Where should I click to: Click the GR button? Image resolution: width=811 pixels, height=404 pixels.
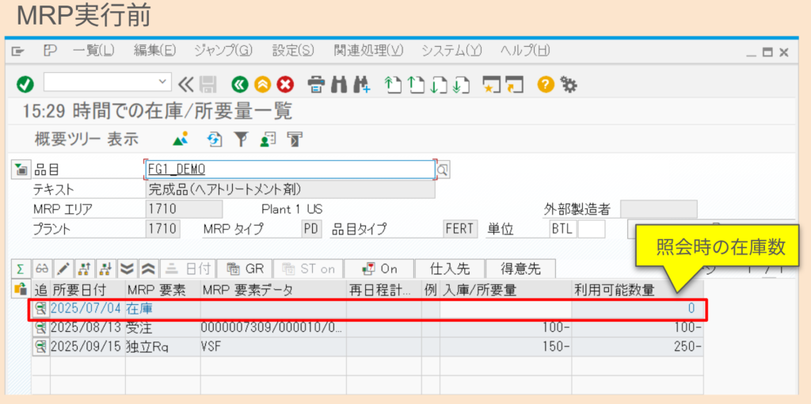246,269
